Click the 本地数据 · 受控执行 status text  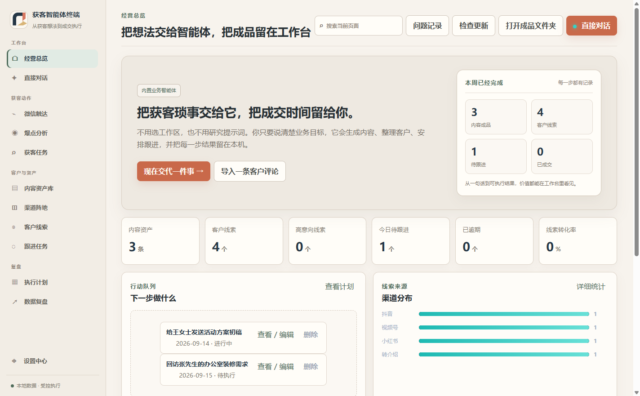[38, 386]
